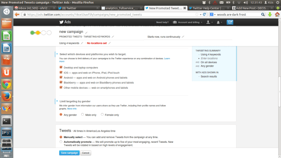Edit locations pencil next to No locations set
This screenshot has height=158, width=281.
click(109, 43)
